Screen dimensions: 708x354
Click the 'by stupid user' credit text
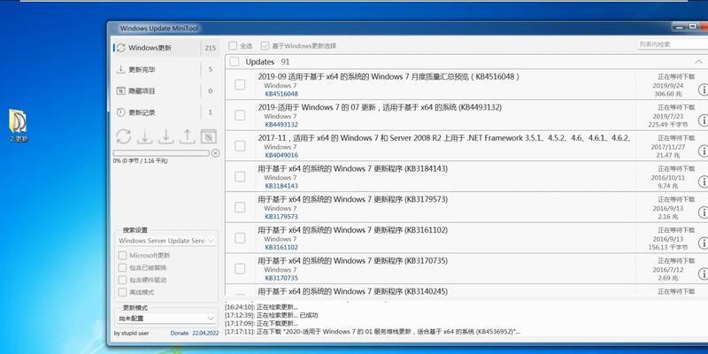coord(131,334)
